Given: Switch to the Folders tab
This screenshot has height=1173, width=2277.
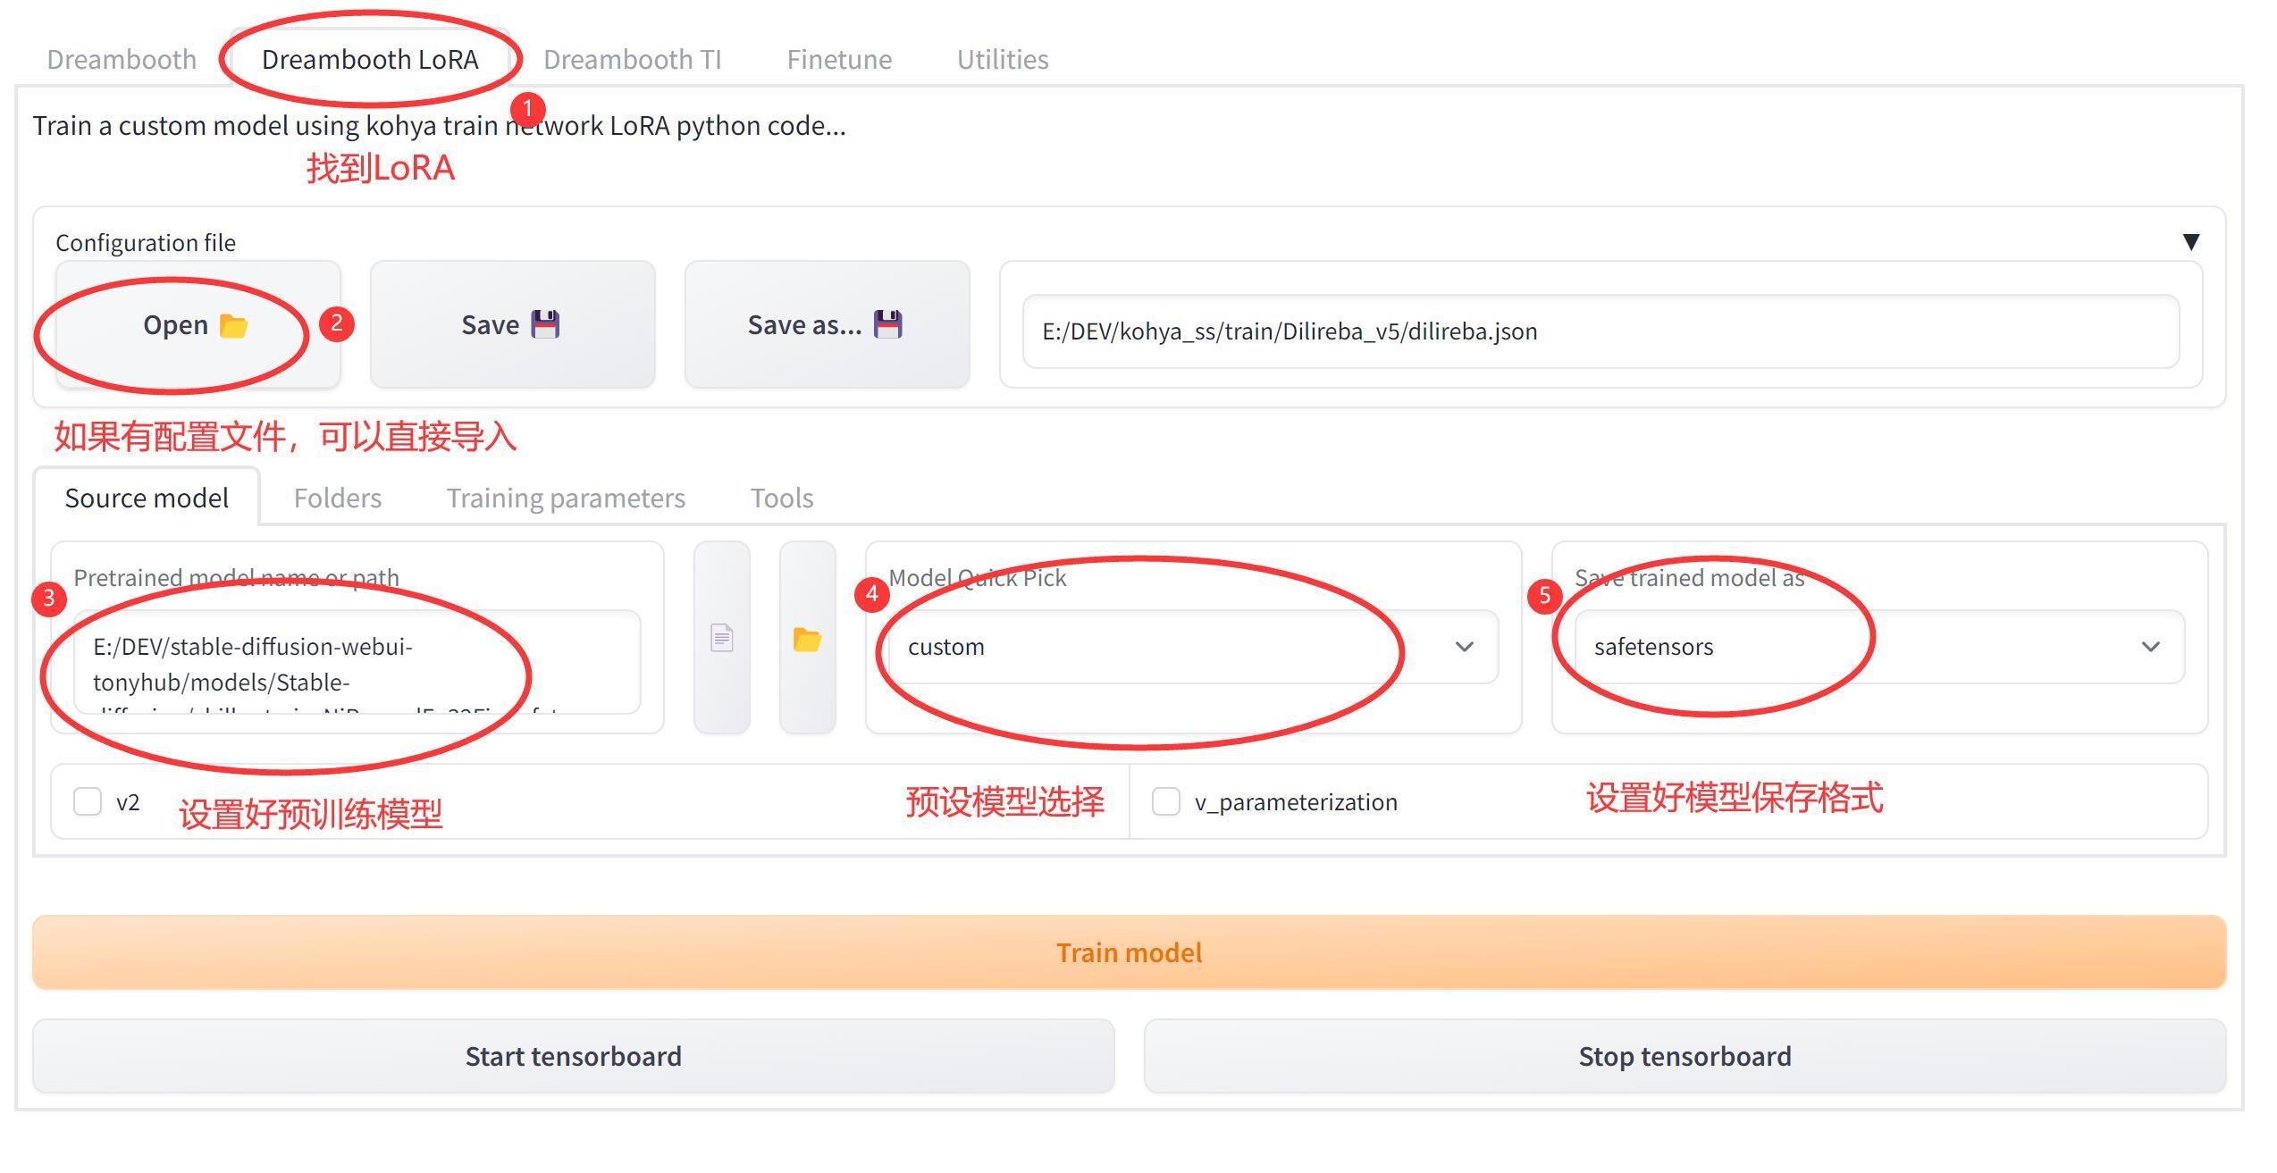Looking at the screenshot, I should 337,498.
